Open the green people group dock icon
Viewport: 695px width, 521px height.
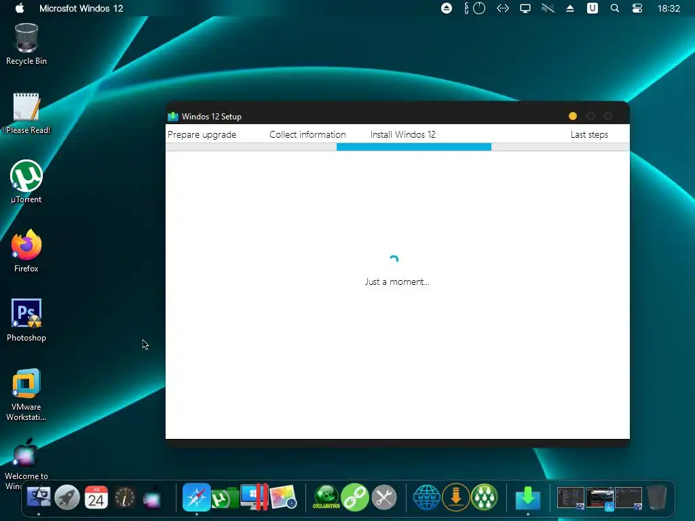[485, 497]
